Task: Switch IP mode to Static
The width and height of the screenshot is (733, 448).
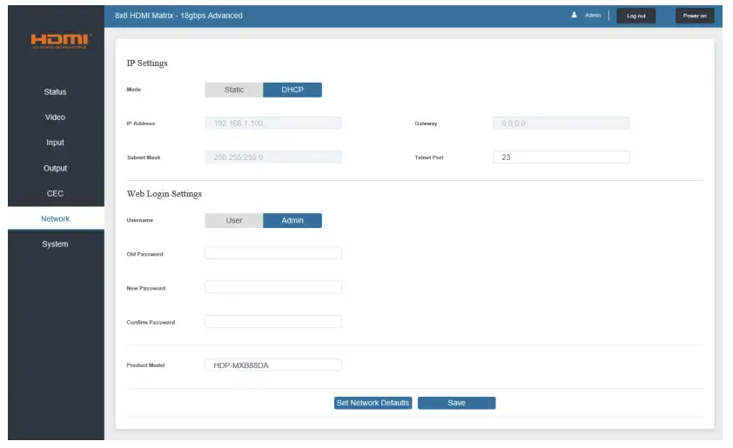Action: [x=233, y=90]
